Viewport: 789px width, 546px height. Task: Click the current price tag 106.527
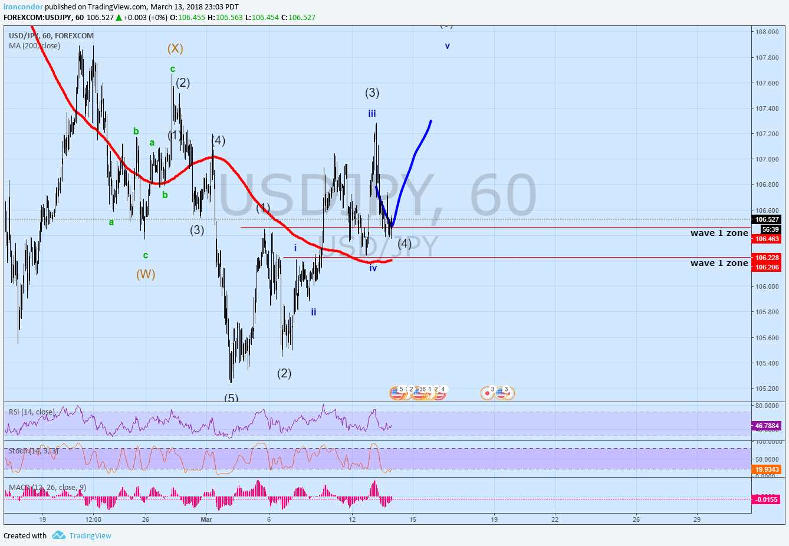coord(767,219)
